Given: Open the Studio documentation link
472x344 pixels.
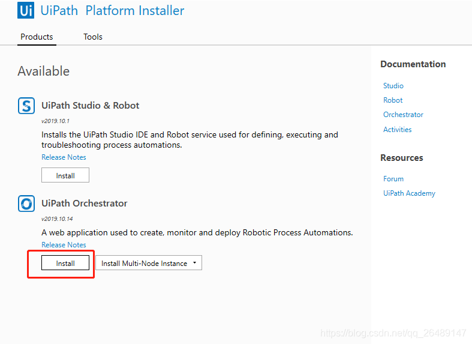Looking at the screenshot, I should [393, 86].
